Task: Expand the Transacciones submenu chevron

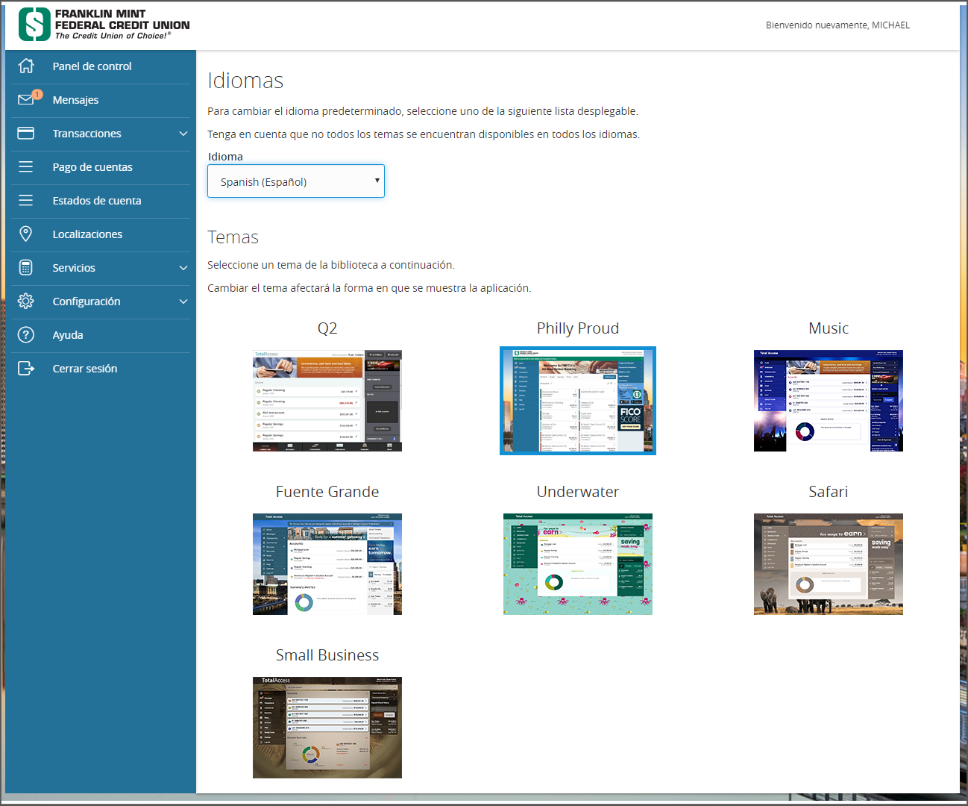Action: pos(183,134)
